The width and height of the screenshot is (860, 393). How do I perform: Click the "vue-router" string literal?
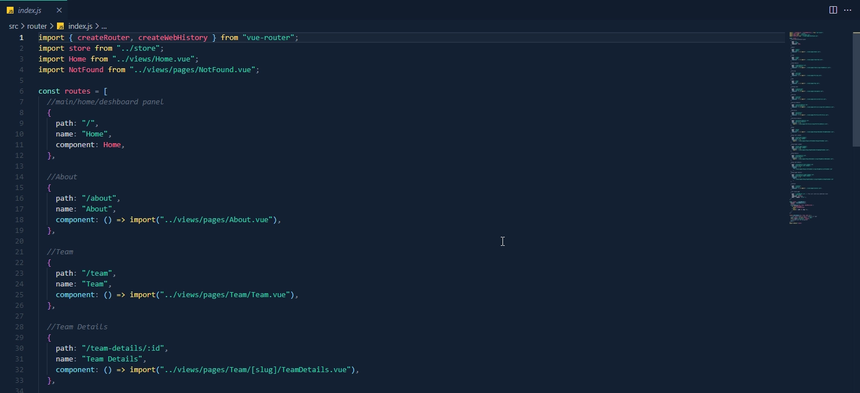[270, 37]
